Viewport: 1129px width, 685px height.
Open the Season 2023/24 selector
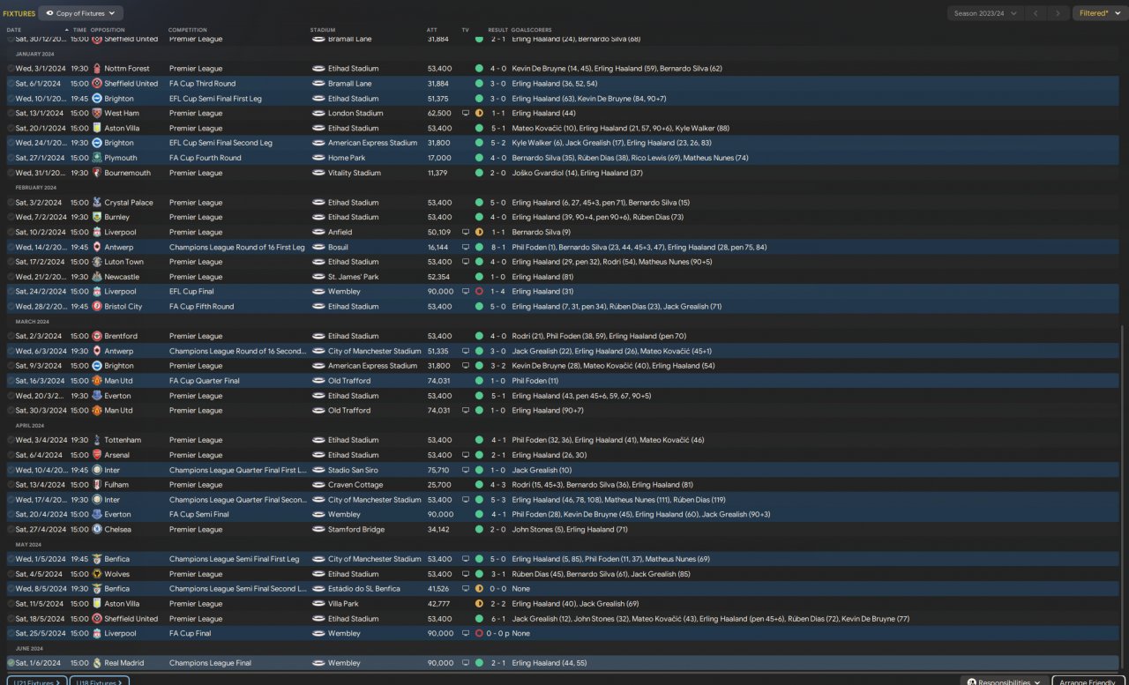pyautogui.click(x=984, y=13)
